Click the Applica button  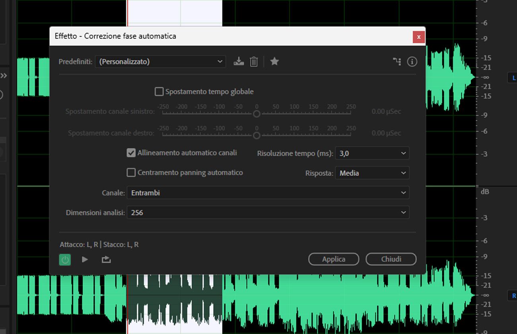coord(334,259)
